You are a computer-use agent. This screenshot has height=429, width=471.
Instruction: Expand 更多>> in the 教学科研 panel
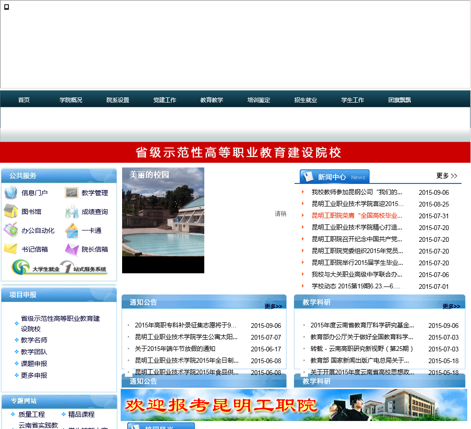pyautogui.click(x=451, y=307)
